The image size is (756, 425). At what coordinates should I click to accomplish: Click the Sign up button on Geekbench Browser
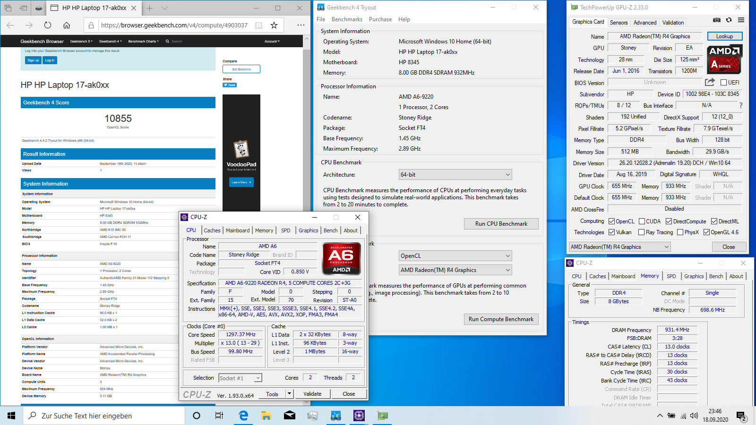click(33, 60)
